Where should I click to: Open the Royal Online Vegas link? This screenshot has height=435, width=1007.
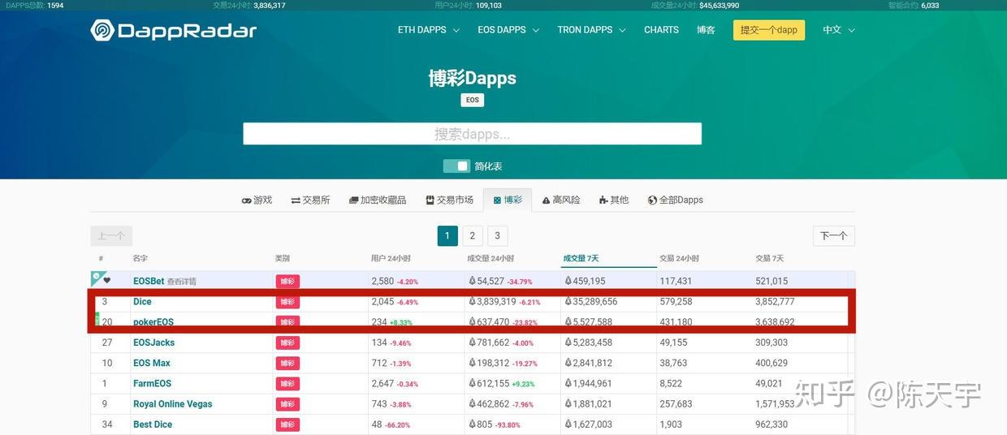tap(173, 404)
